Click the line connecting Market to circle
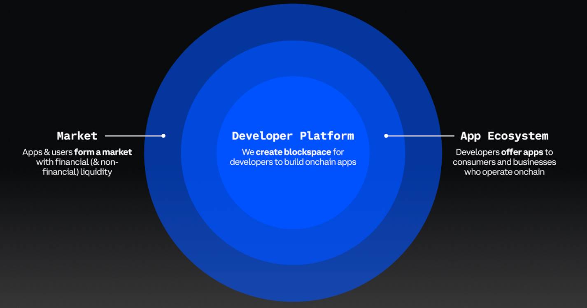The image size is (587, 308). coord(134,136)
